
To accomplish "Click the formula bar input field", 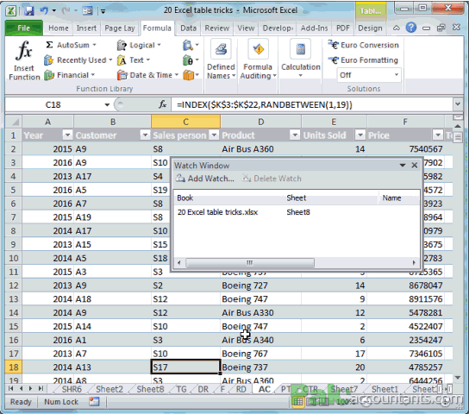I will point(312,104).
